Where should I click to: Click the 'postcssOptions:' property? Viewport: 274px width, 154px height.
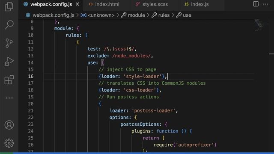pos(141,124)
